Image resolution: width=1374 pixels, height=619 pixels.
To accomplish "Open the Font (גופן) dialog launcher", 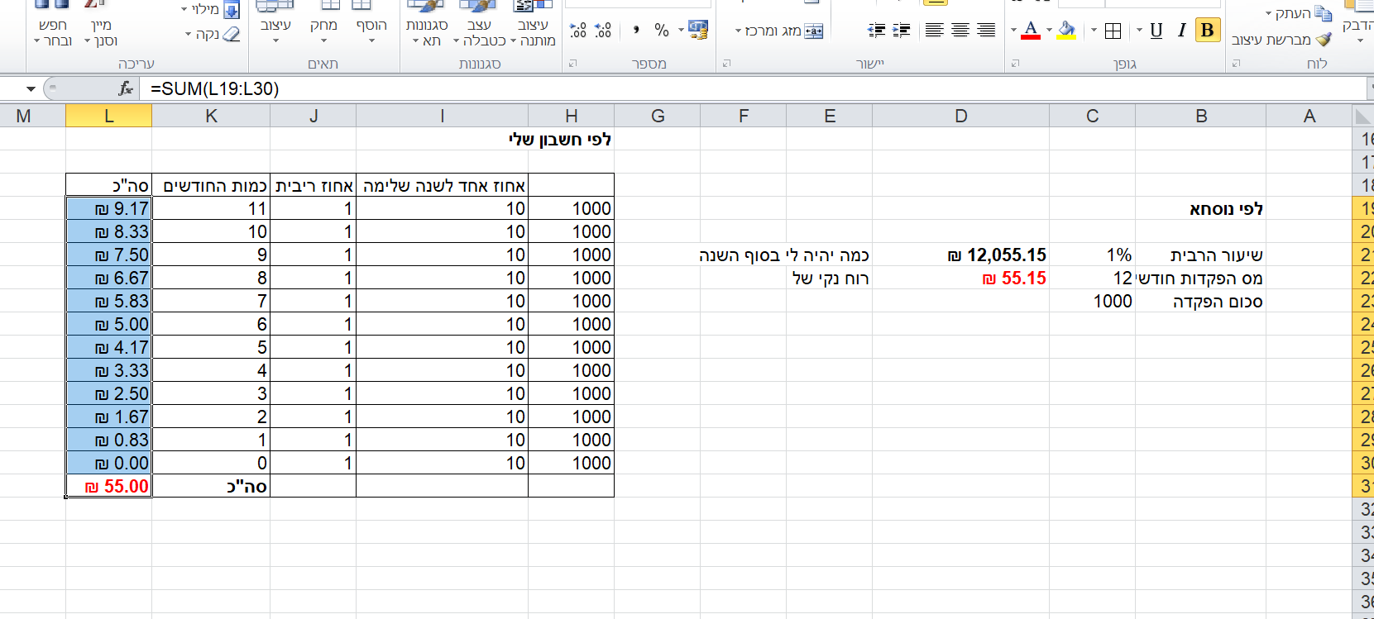I will (1015, 64).
